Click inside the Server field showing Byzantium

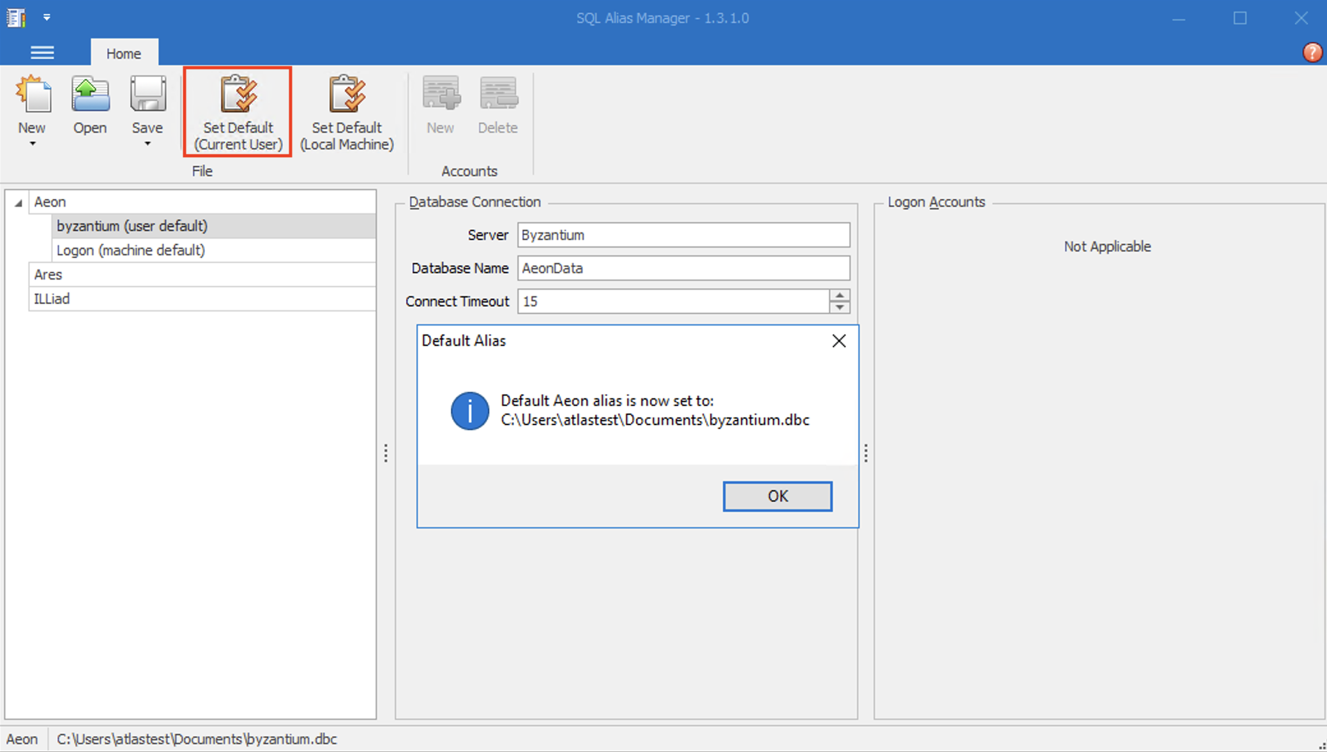683,235
